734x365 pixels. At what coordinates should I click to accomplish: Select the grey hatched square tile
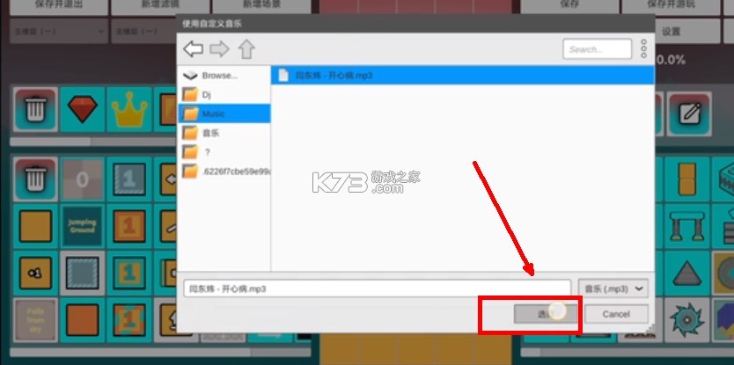83,273
